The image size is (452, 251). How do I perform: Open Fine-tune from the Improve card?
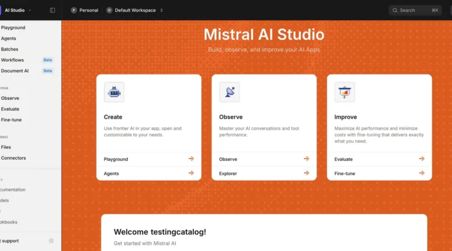379,173
